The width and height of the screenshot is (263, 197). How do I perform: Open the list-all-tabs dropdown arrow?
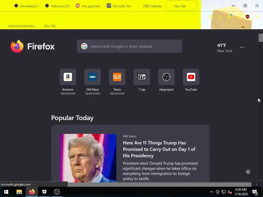(212, 6)
